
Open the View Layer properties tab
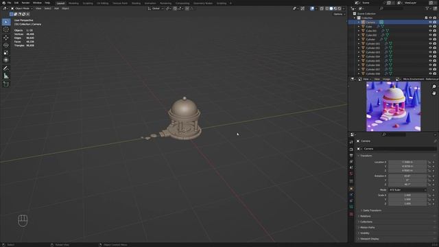coord(351,162)
